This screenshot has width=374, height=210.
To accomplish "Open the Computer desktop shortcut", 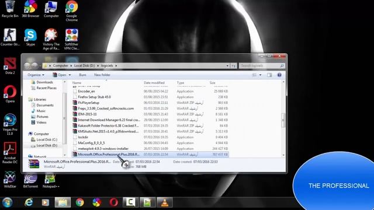I will pos(51,9).
